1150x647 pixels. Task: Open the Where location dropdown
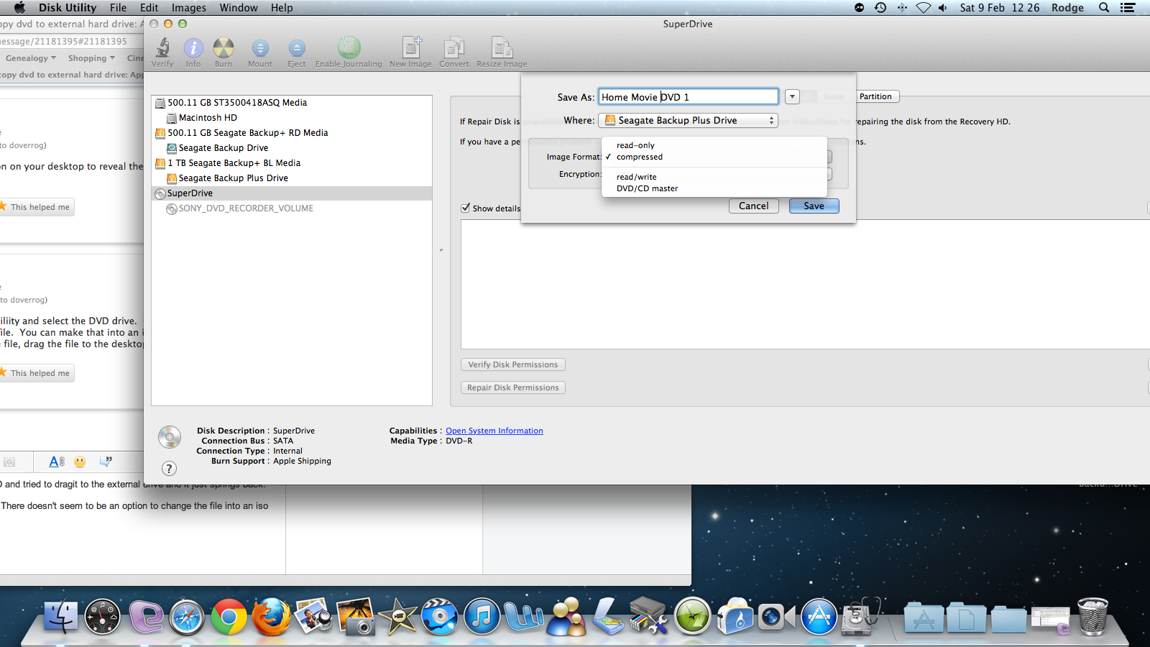pyautogui.click(x=688, y=121)
